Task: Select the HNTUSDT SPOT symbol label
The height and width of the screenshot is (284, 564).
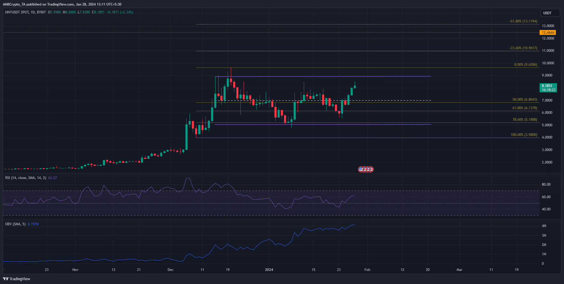Action: pos(17,12)
